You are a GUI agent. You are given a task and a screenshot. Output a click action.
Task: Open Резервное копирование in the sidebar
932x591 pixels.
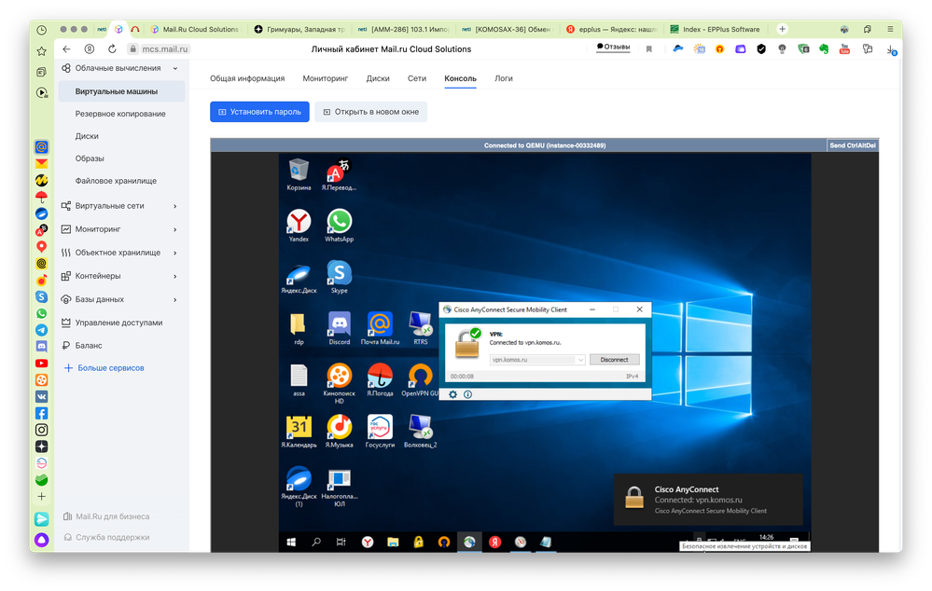pyautogui.click(x=122, y=114)
